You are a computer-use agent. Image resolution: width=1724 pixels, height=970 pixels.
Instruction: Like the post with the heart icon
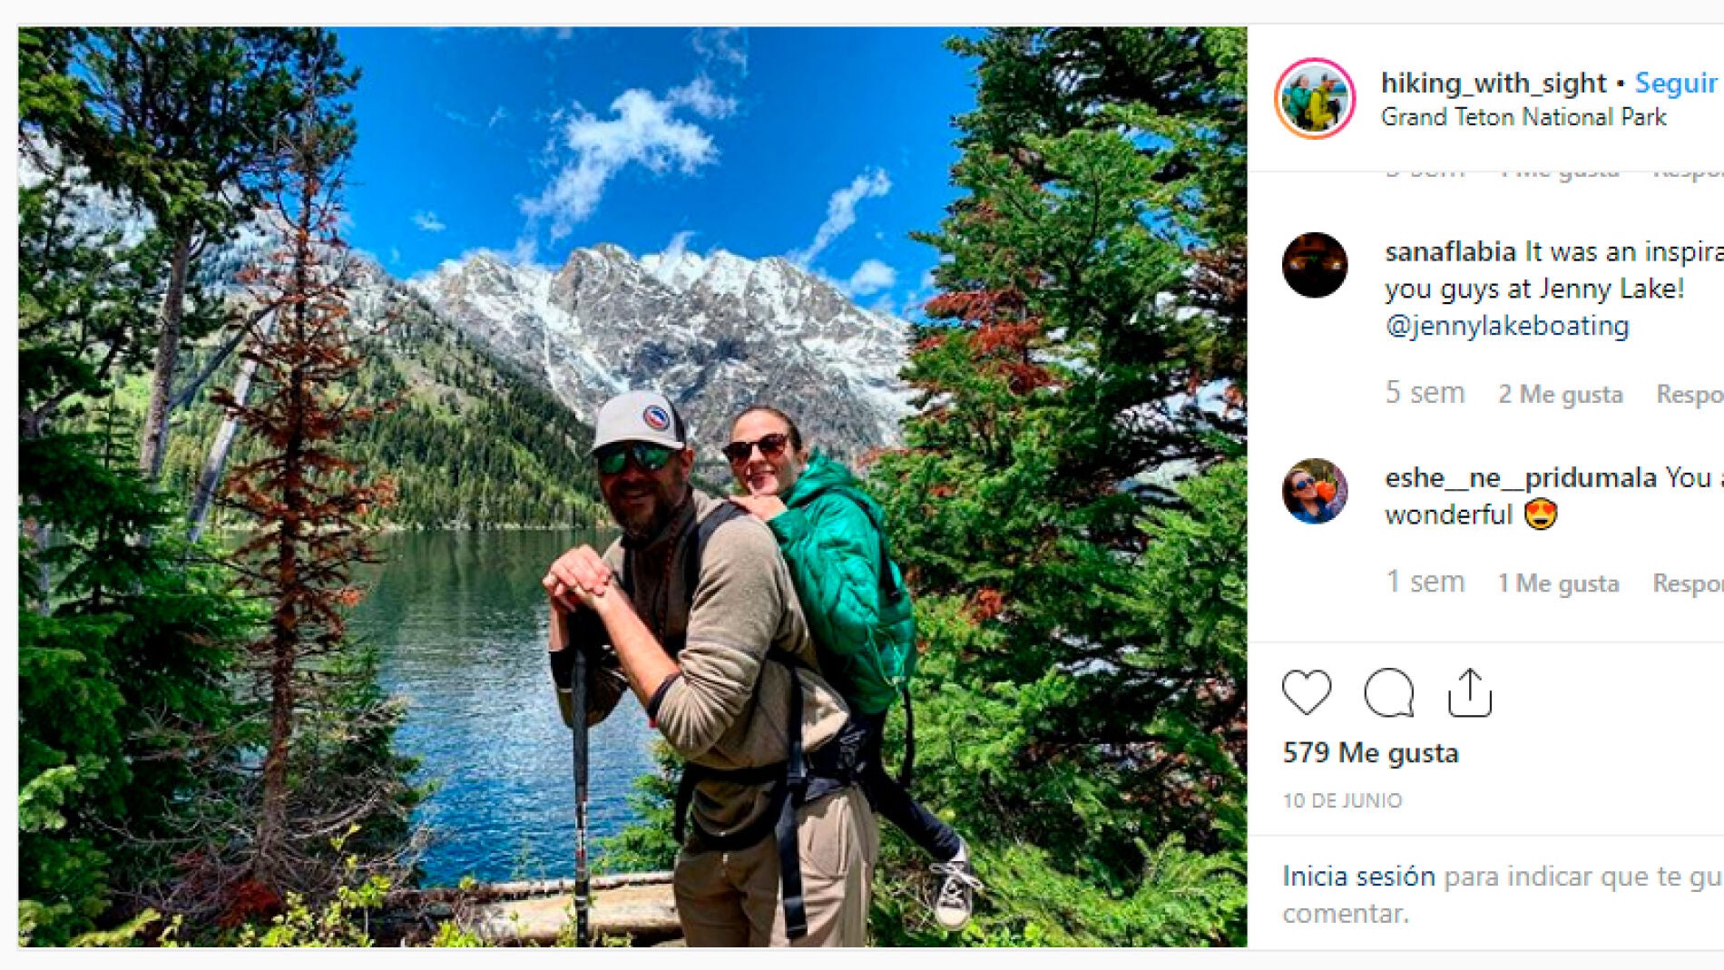[1307, 692]
